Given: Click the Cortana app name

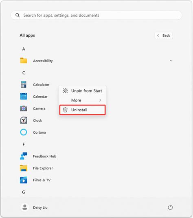Looking at the screenshot, I should 39,132.
